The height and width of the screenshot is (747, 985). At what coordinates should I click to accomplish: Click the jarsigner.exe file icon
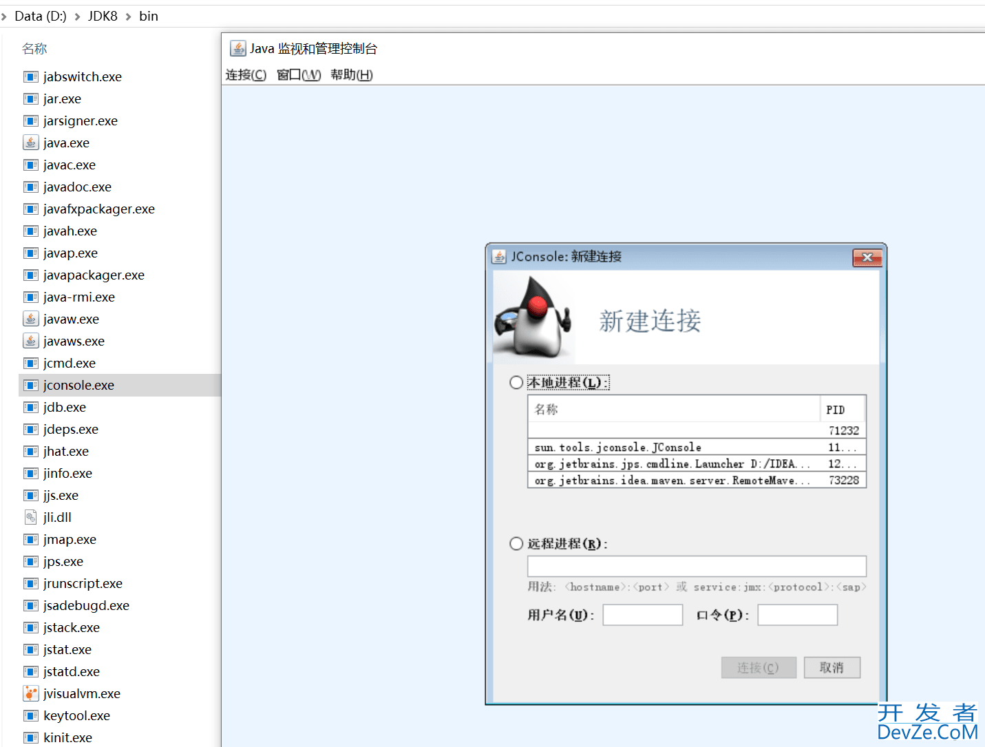pos(30,121)
